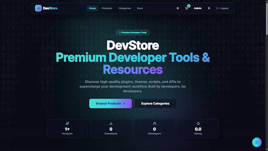
Task: Go to the Home nav item
Action: [92, 8]
